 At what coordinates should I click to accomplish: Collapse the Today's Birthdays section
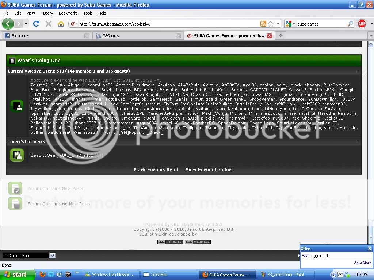[357, 141]
